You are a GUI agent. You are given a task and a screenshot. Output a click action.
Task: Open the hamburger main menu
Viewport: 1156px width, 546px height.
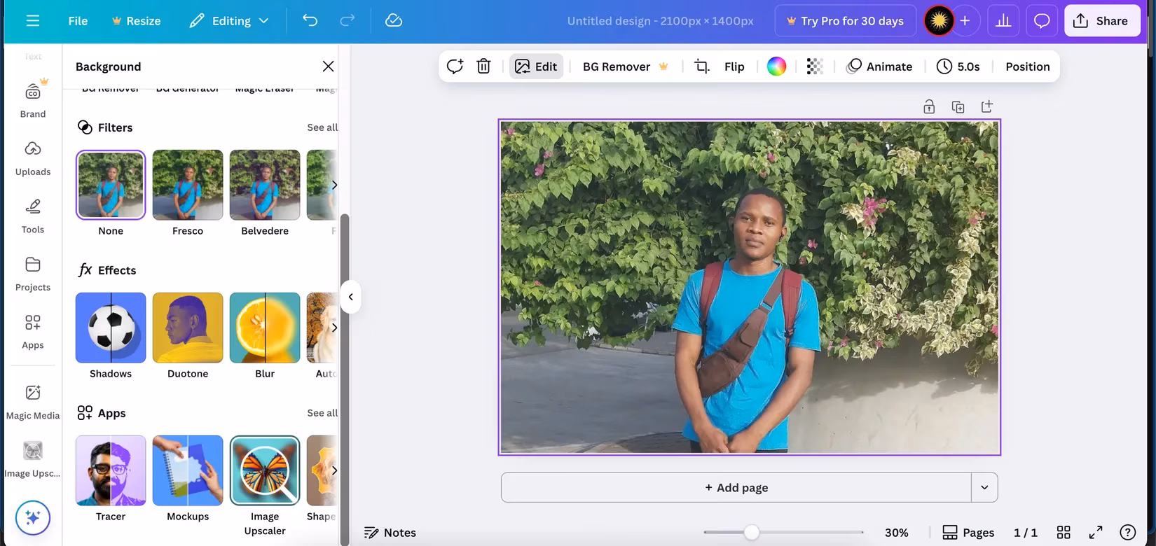(x=32, y=21)
